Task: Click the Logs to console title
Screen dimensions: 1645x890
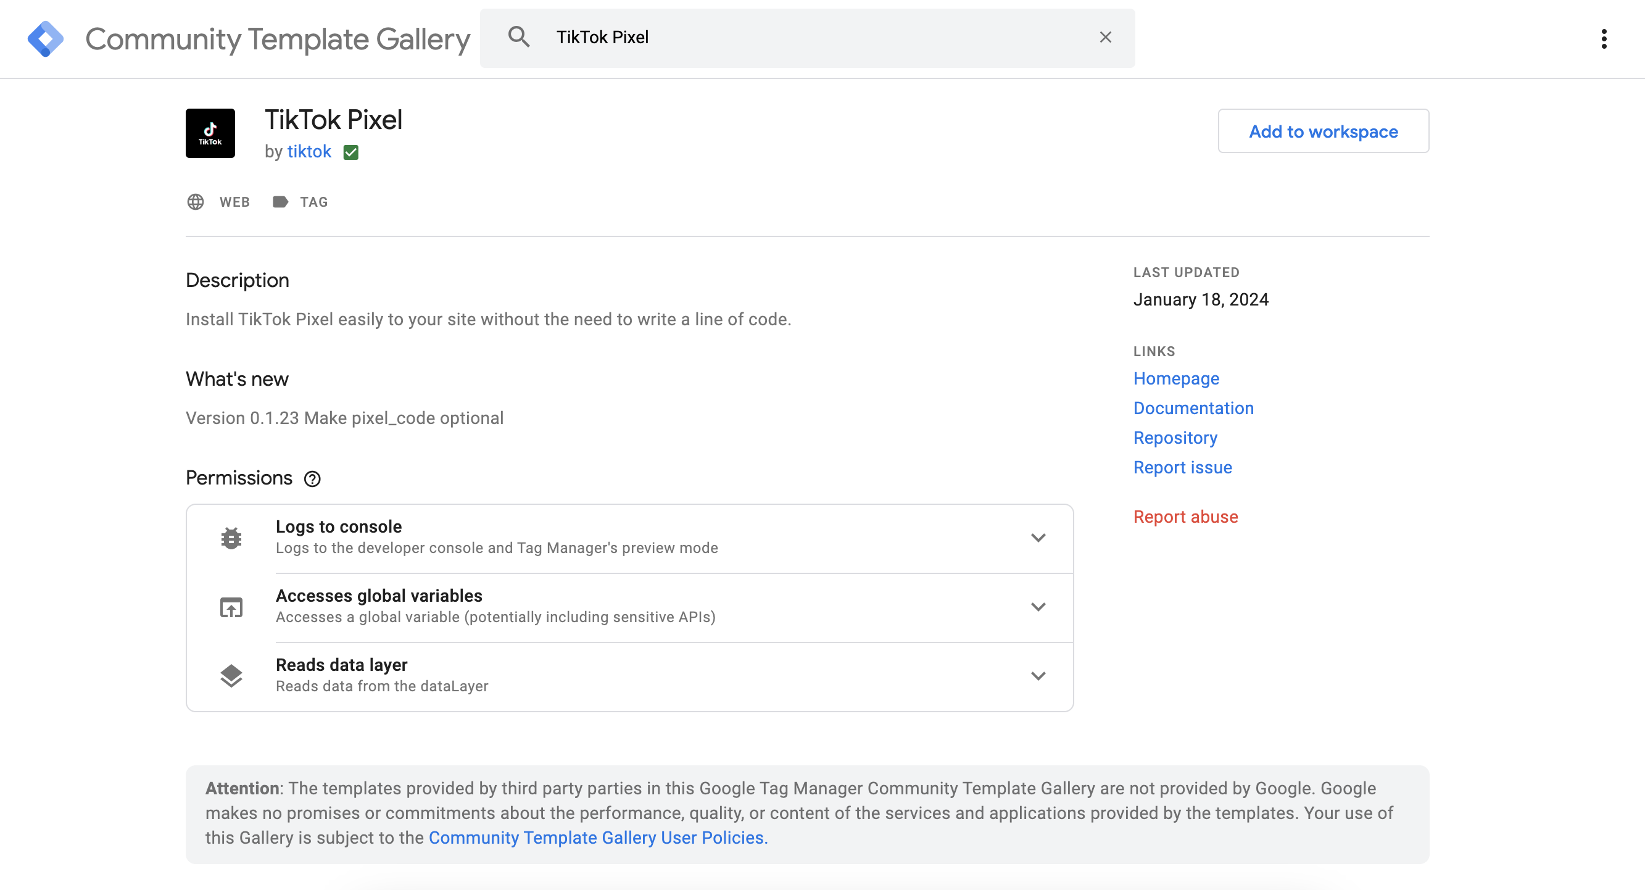Action: [x=339, y=526]
